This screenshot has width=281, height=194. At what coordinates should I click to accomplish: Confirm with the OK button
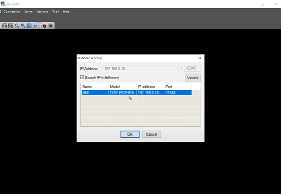[130, 134]
